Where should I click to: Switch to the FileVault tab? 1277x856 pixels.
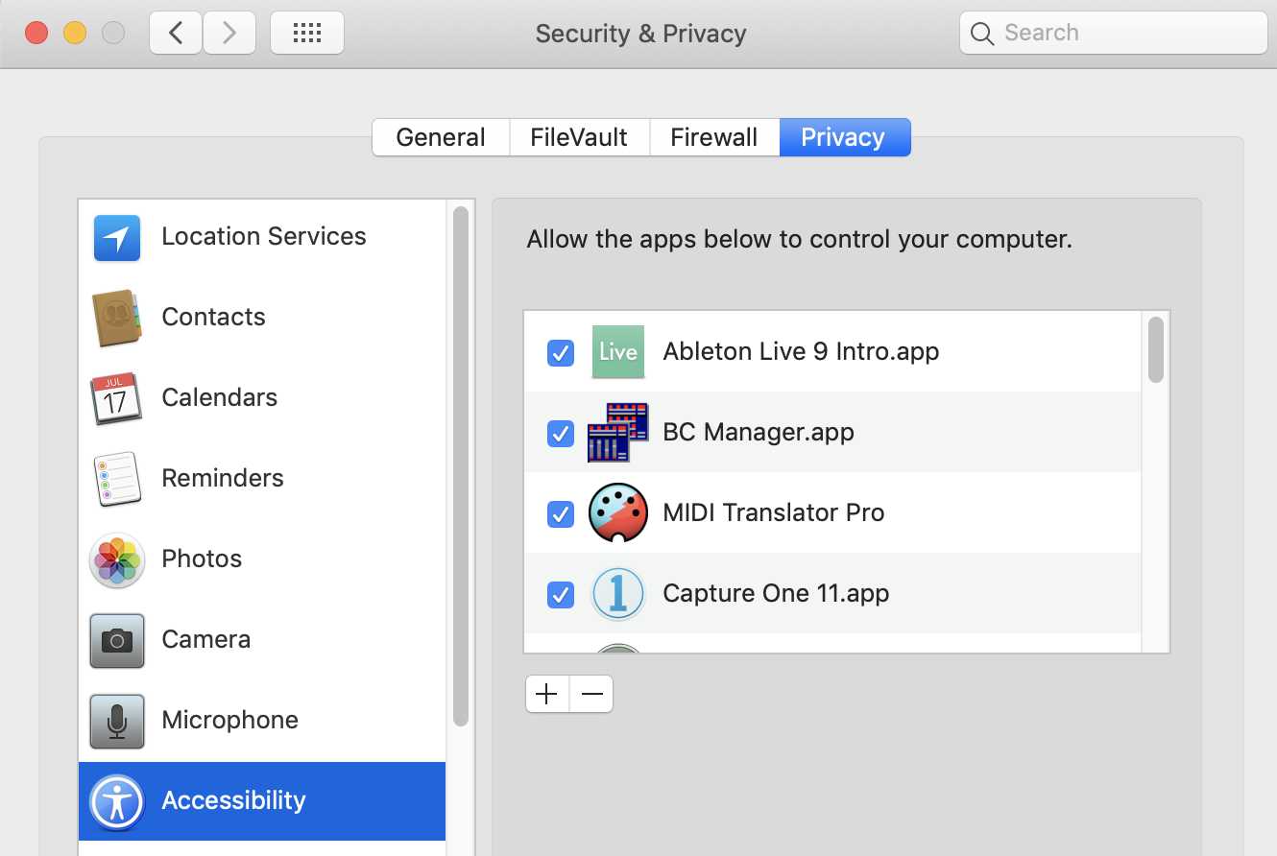(x=579, y=137)
